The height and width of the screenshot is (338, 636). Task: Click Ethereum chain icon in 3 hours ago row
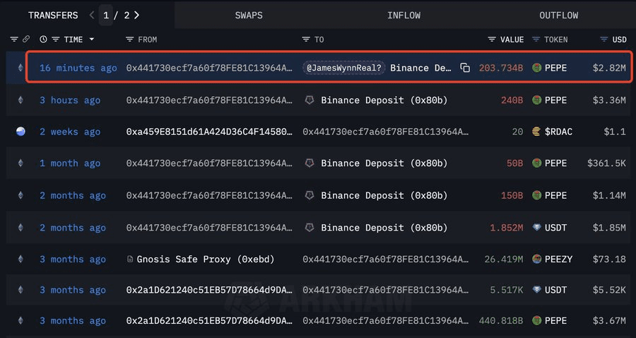click(x=20, y=100)
